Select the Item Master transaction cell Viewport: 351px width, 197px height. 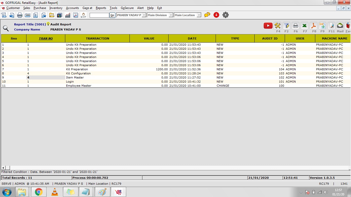click(x=97, y=77)
